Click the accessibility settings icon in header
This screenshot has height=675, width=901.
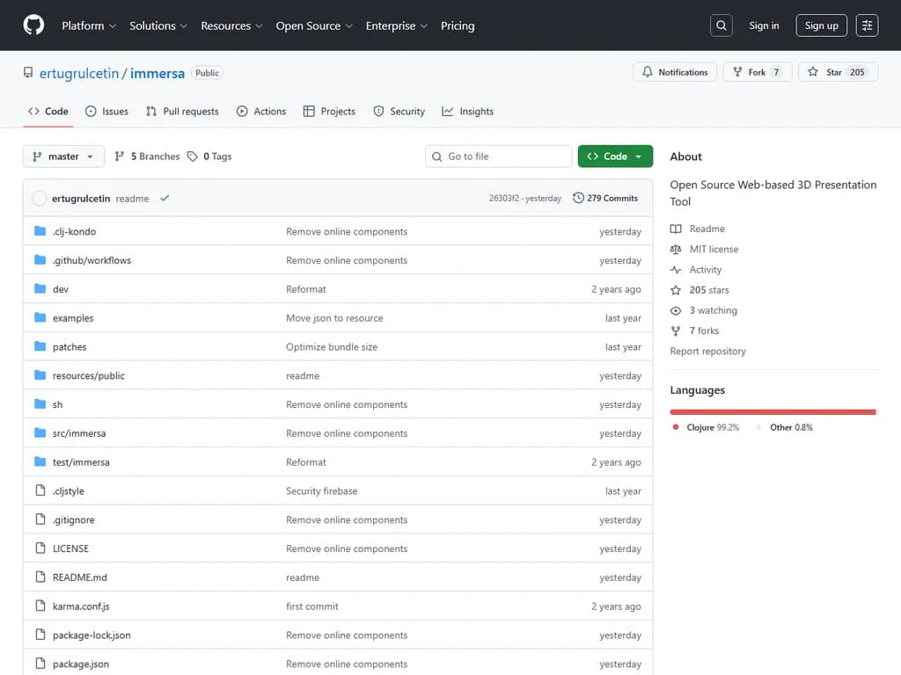coord(867,25)
